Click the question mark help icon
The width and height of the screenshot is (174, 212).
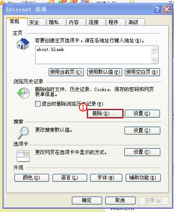click(x=157, y=10)
